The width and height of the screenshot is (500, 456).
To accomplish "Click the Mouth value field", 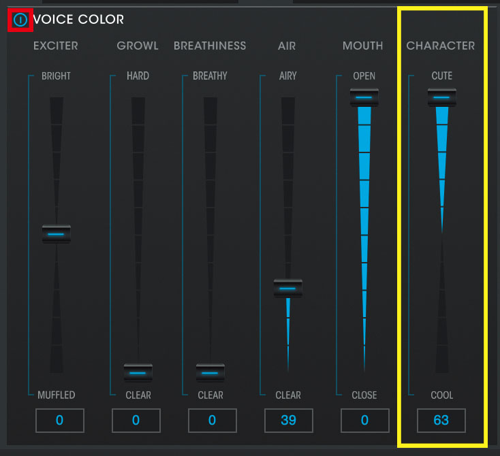I will pos(365,421).
